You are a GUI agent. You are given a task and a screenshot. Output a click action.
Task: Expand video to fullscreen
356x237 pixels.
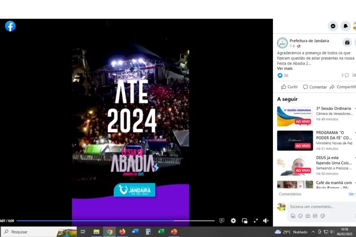(256, 221)
